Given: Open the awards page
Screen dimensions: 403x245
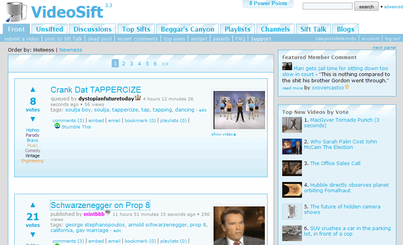Looking at the screenshot, I should tap(221, 39).
